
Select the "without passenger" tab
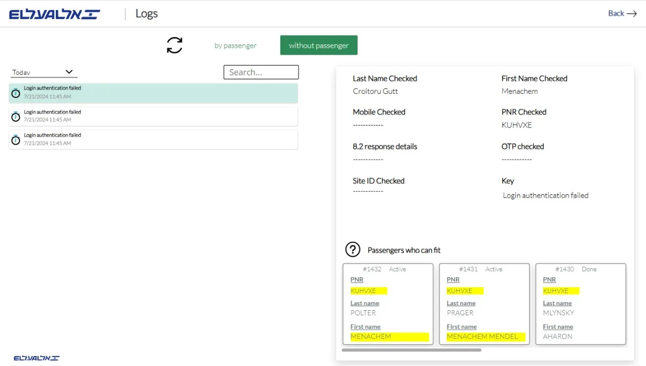[319, 45]
